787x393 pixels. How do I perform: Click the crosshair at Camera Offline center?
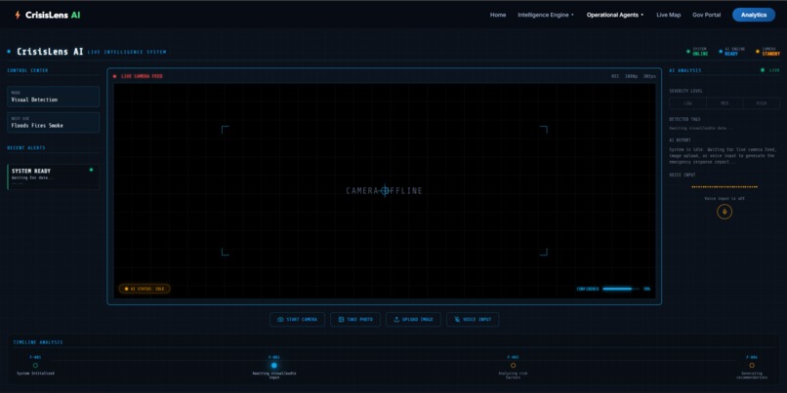[x=385, y=190]
